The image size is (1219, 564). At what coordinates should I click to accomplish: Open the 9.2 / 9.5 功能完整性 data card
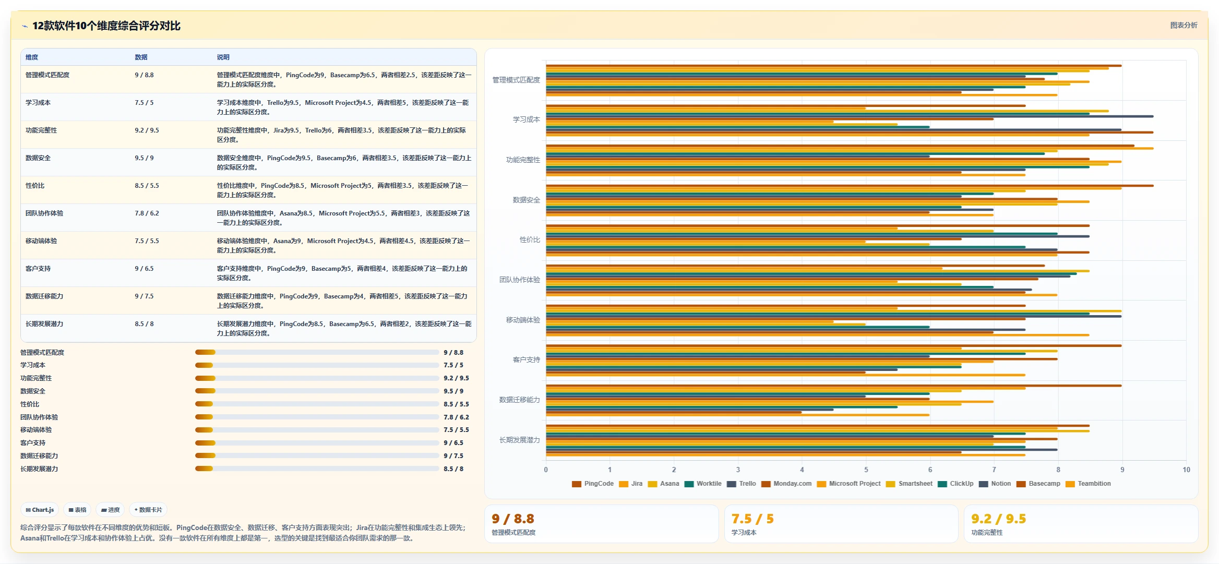1081,524
